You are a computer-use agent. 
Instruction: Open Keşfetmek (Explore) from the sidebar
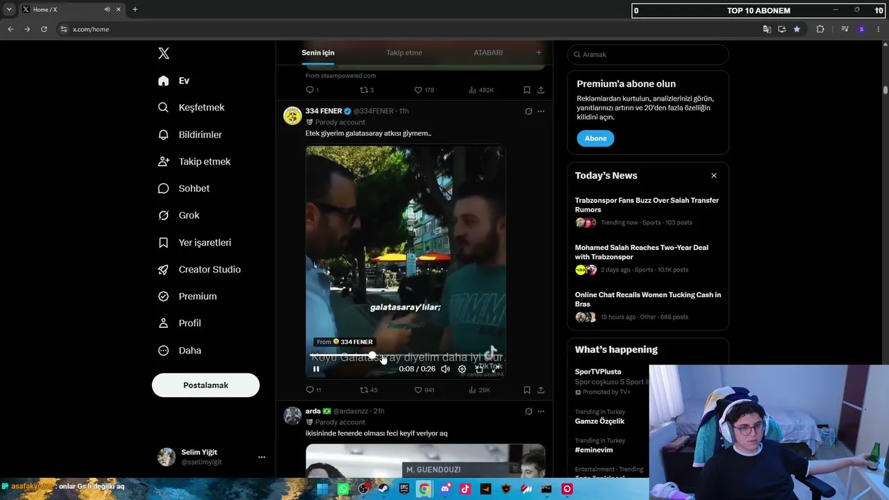191,108
